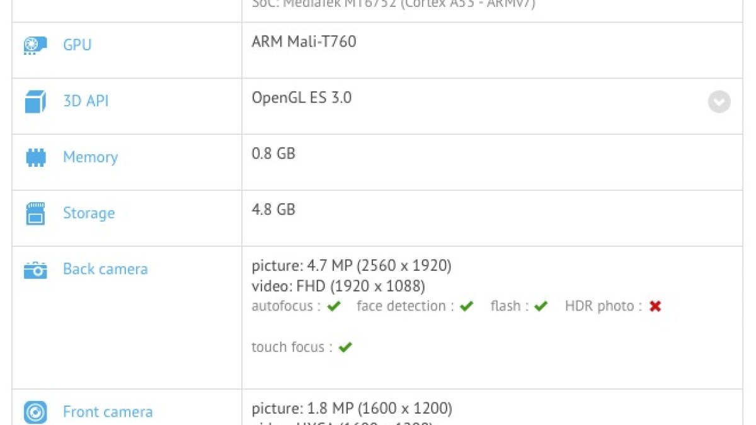Click the flash green checkmark
The height and width of the screenshot is (425, 756).
coord(541,307)
